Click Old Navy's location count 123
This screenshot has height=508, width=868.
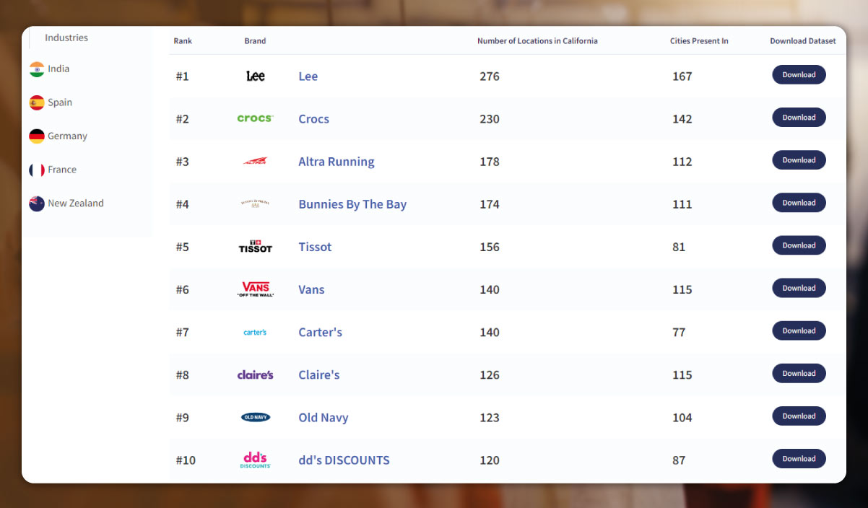[490, 417]
